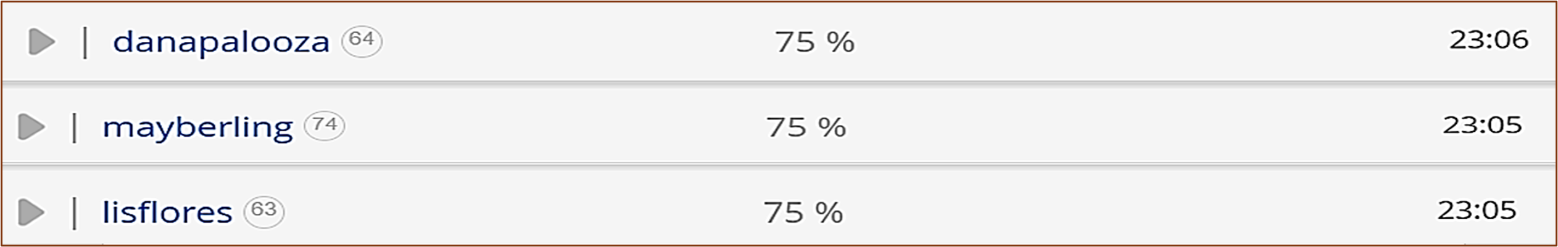1558x247 pixels.
Task: Select mayberling's 75 % score
Action: click(806, 128)
